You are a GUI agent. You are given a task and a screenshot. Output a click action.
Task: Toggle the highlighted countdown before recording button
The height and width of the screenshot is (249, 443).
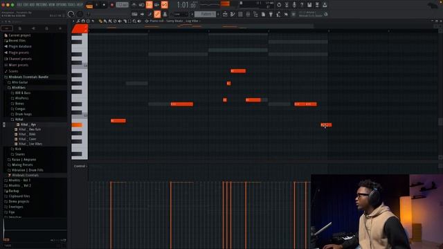point(150,5)
